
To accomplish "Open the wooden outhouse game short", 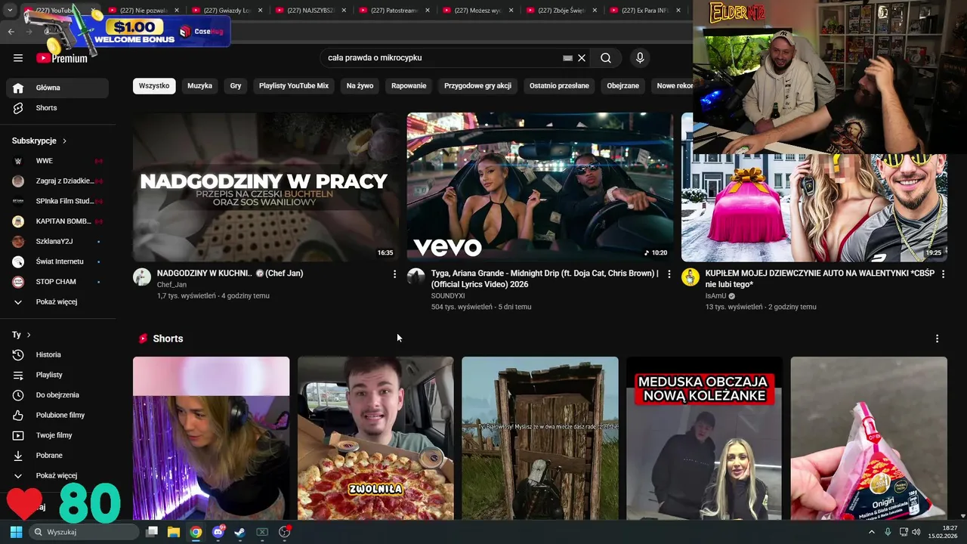I will [x=540, y=438].
